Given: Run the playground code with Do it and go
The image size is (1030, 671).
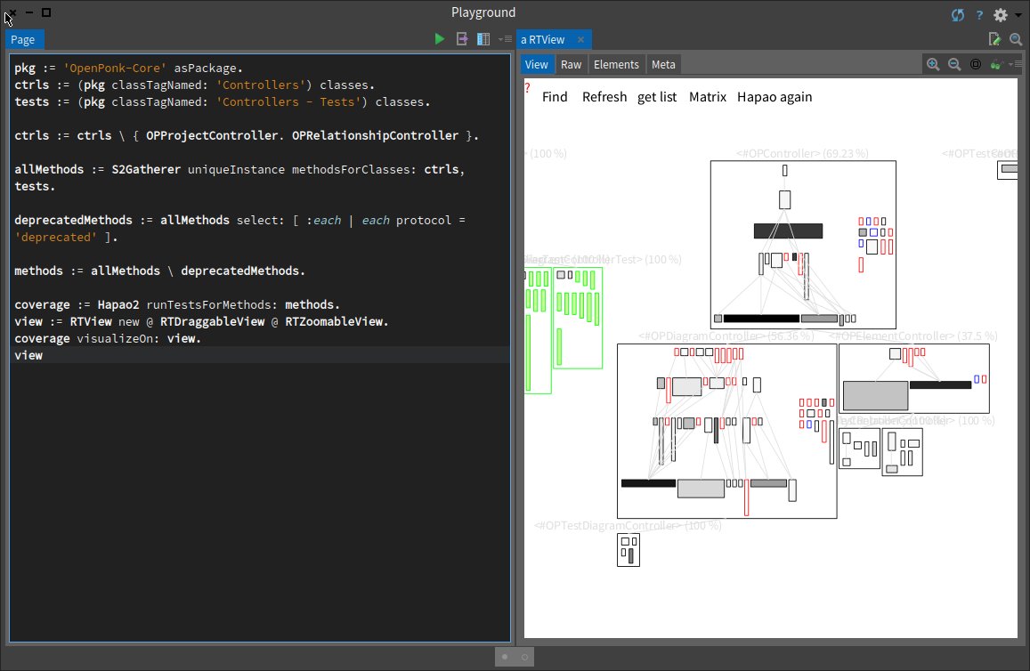Looking at the screenshot, I should [x=440, y=39].
